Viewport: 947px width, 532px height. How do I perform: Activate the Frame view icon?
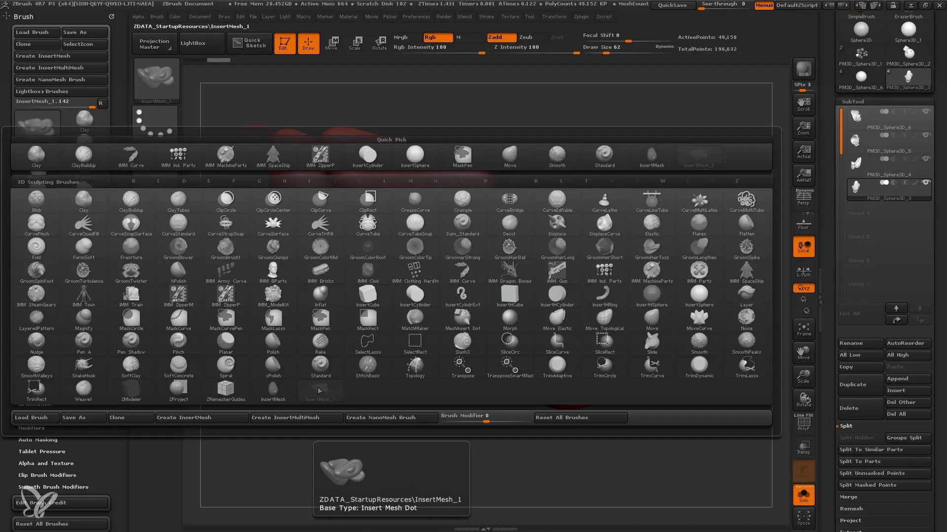point(803,329)
